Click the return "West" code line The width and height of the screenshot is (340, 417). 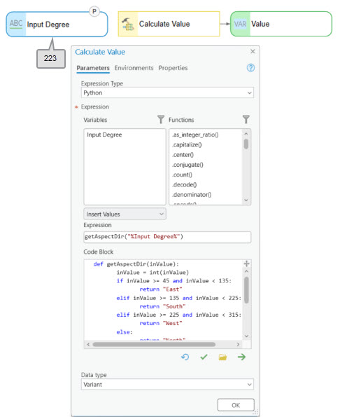point(161,323)
